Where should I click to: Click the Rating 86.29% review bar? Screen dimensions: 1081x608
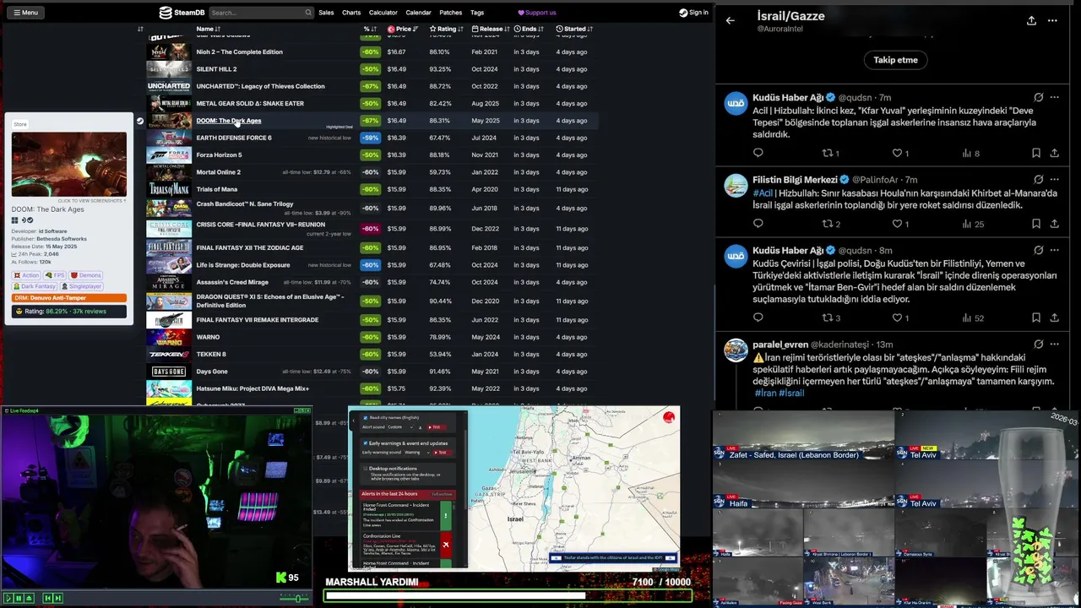pyautogui.click(x=69, y=312)
